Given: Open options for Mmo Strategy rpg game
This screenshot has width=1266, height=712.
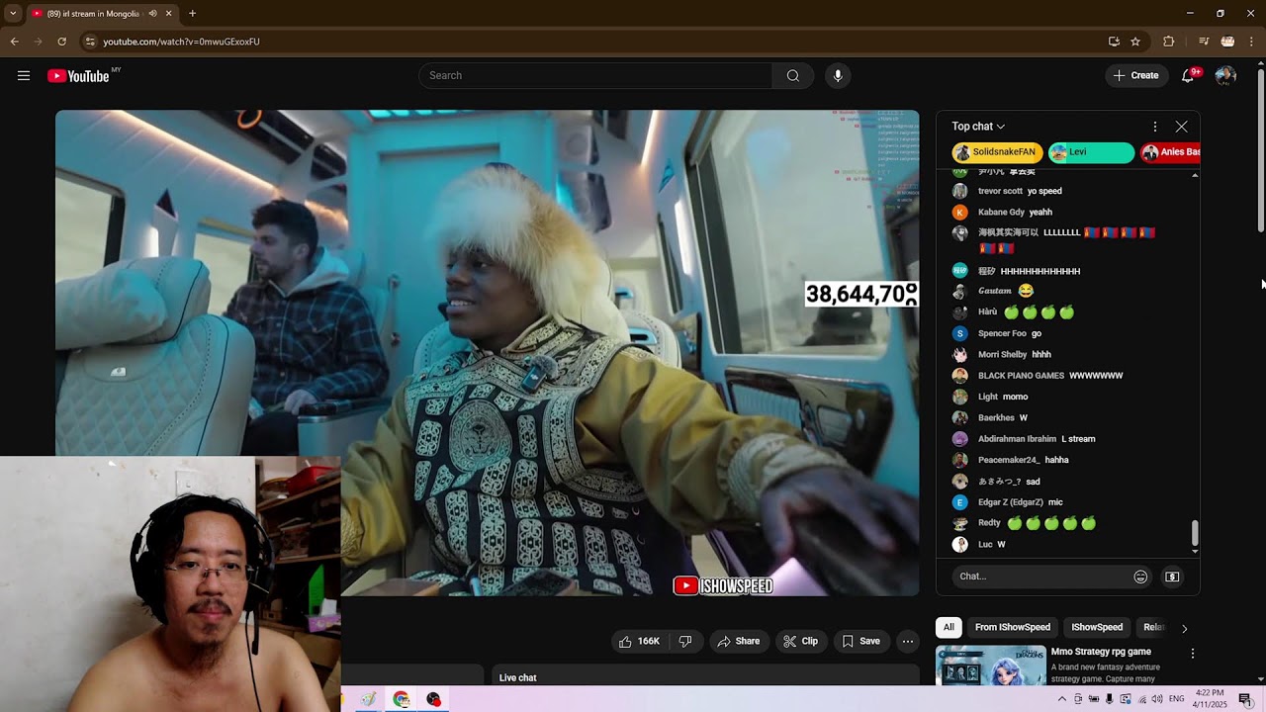Looking at the screenshot, I should [x=1192, y=654].
